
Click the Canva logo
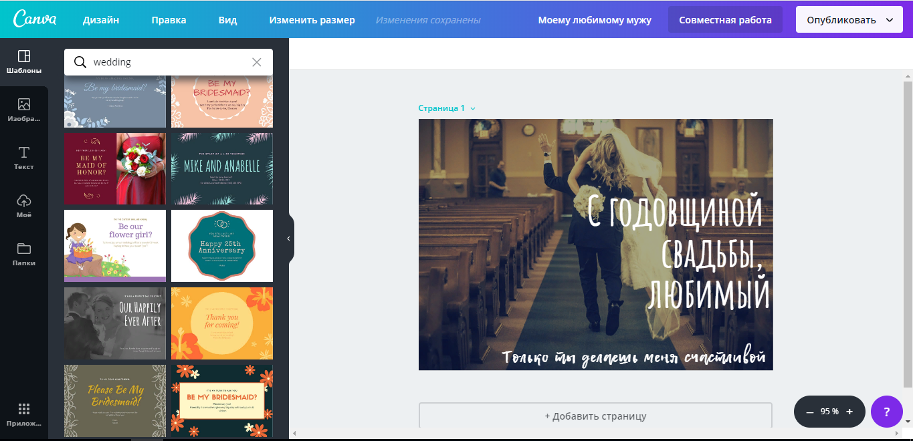coord(34,19)
